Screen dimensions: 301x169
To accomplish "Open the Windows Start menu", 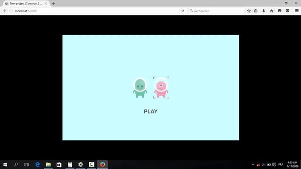I will pos(5,164).
